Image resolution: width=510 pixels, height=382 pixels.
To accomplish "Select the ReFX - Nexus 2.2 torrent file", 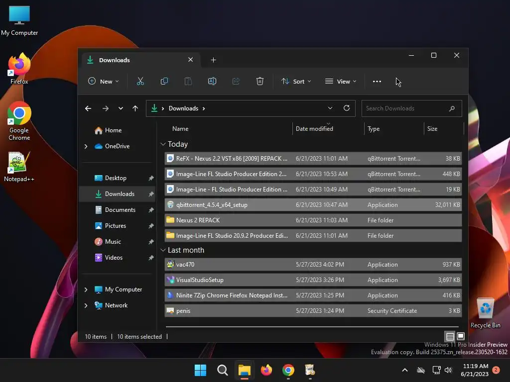I will pos(313,159).
